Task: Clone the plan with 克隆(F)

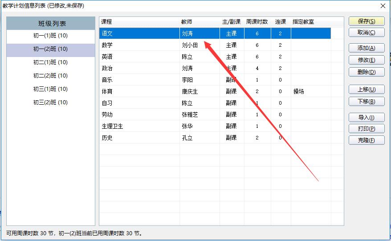Action: (x=367, y=140)
